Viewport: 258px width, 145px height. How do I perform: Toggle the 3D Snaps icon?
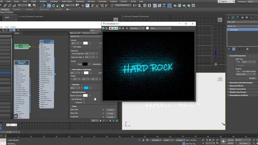[93, 6]
